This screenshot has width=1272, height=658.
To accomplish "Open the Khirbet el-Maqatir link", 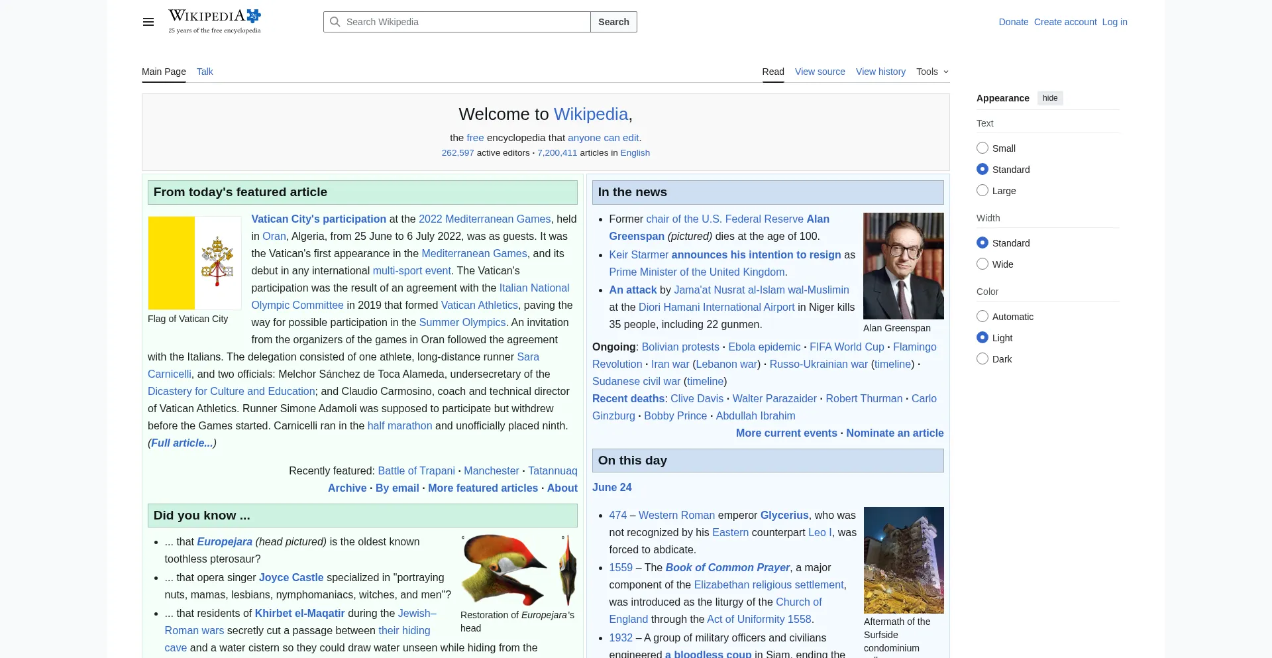I will click(299, 613).
